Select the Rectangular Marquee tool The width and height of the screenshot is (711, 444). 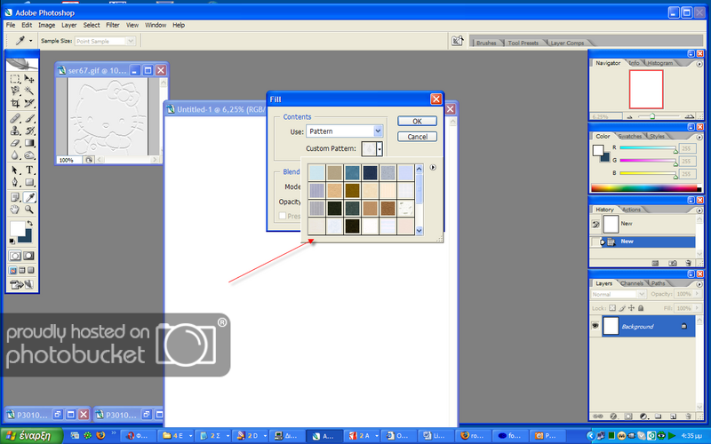tap(15, 78)
